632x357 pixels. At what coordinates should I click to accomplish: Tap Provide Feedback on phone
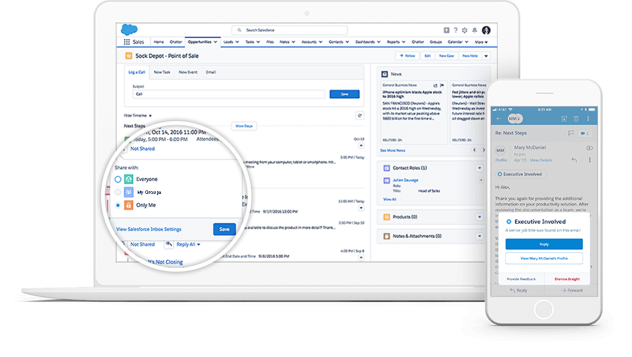[521, 279]
